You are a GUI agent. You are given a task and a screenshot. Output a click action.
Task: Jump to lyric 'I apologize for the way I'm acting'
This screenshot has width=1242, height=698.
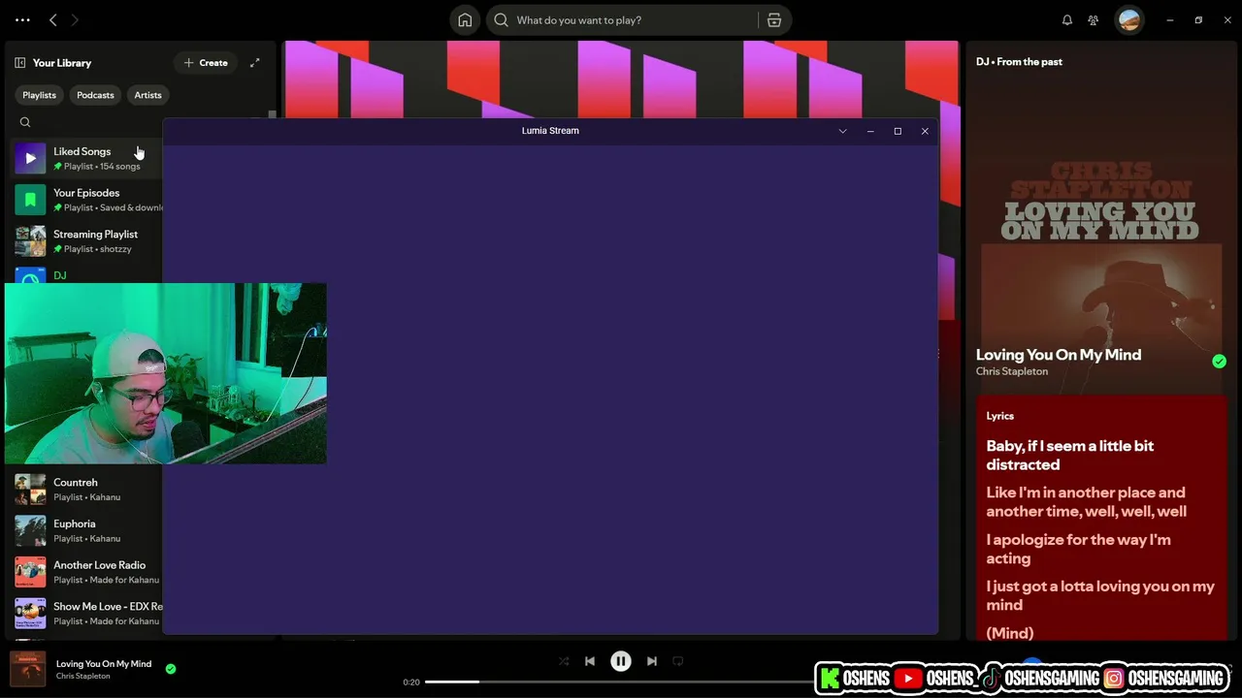click(1078, 549)
